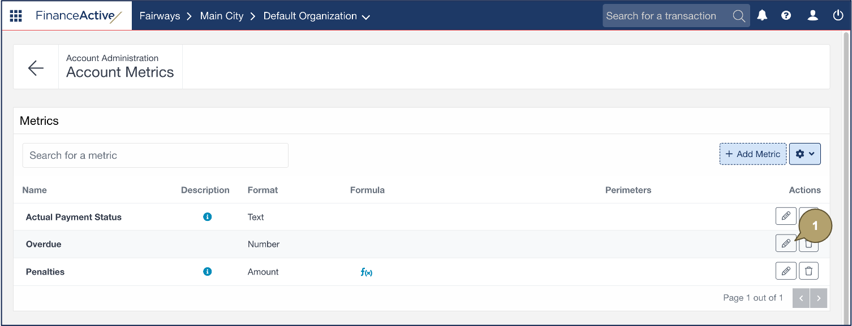Image resolution: width=852 pixels, height=326 pixels.
Task: Open the gear settings dropdown
Action: 804,154
